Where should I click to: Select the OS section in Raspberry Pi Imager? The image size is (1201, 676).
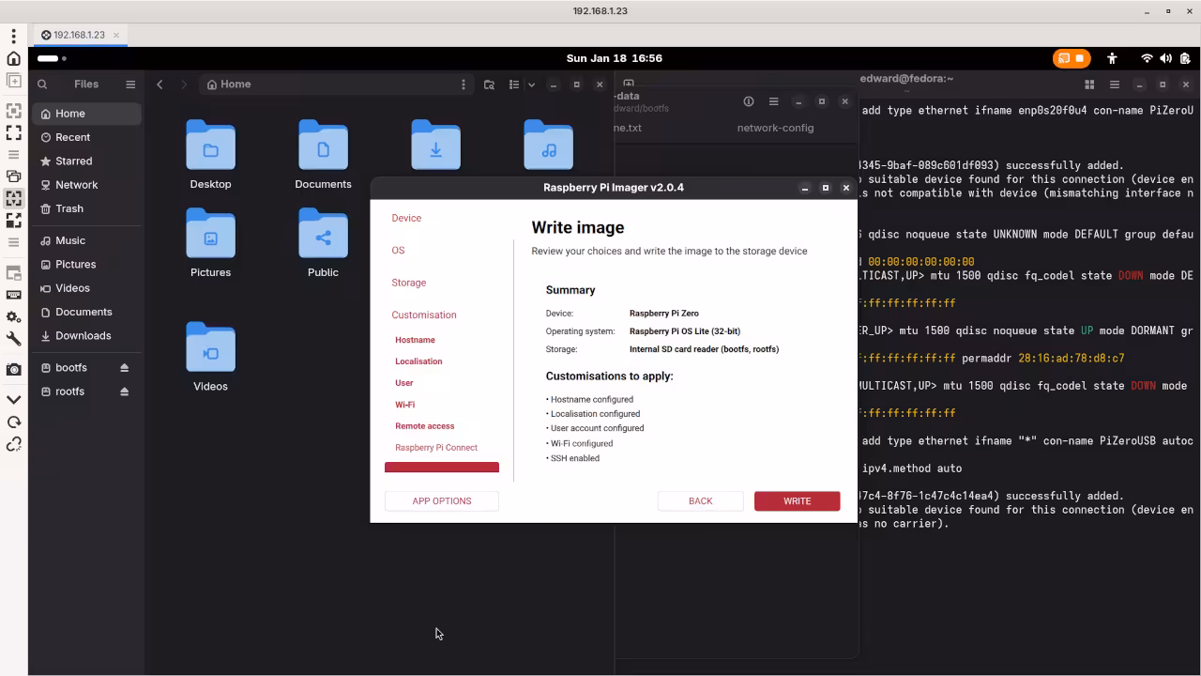pyautogui.click(x=398, y=251)
